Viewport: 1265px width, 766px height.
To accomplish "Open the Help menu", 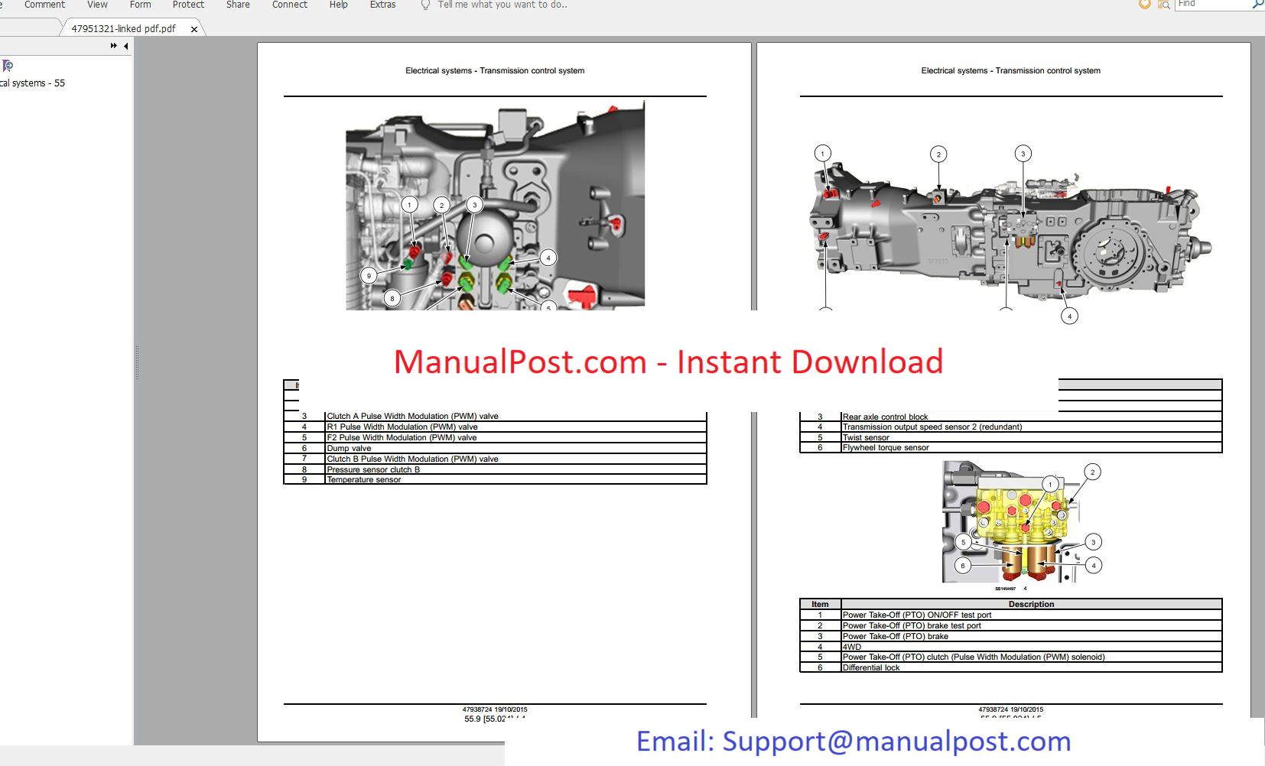I will [338, 5].
